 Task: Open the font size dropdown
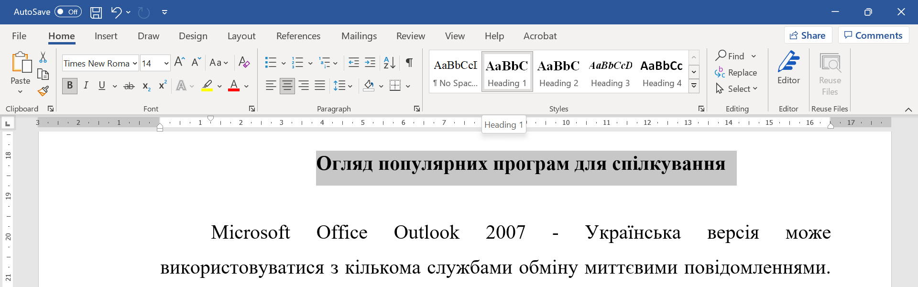coord(166,63)
